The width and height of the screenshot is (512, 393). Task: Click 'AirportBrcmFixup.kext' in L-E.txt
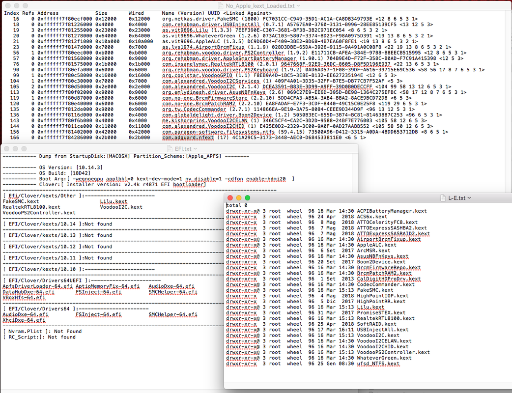389,239
